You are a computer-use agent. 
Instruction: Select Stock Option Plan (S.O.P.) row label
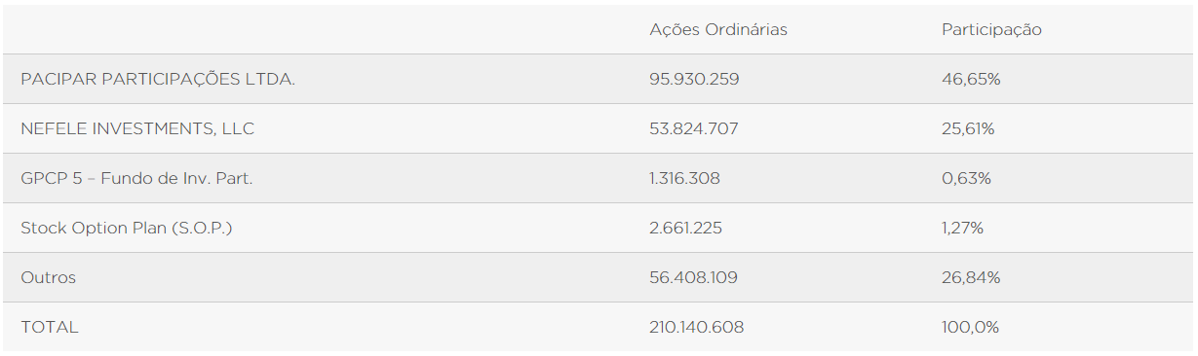tap(127, 228)
